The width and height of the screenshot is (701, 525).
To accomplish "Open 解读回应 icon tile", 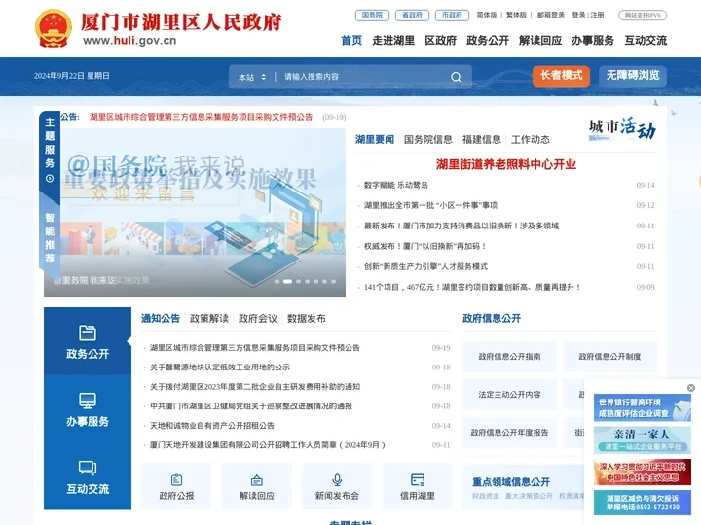I will click(257, 486).
